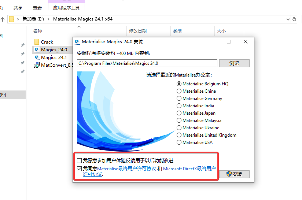Open the 查看 ribbon tab
302x200 pixels.
pos(37,8)
